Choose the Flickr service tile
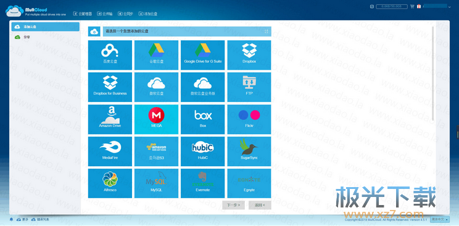The width and height of the screenshot is (459, 226). point(249,119)
